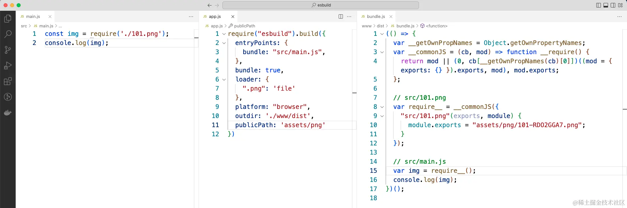
Task: Click the esbuild command center search box
Action: click(321, 5)
